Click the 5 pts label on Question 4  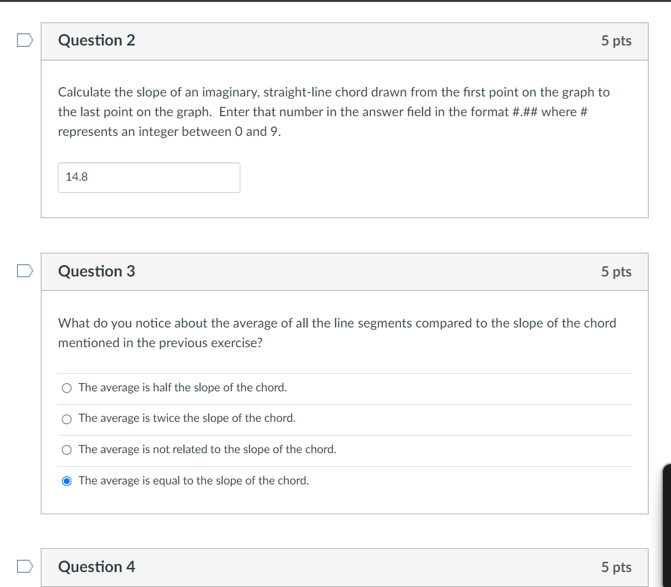point(616,567)
